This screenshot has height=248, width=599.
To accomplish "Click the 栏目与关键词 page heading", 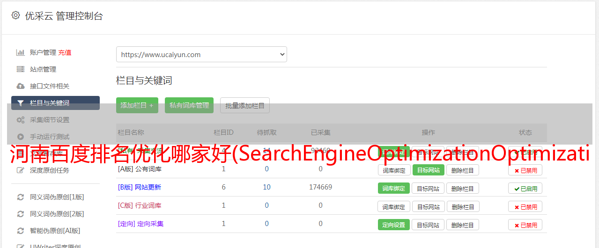I will click(x=144, y=80).
